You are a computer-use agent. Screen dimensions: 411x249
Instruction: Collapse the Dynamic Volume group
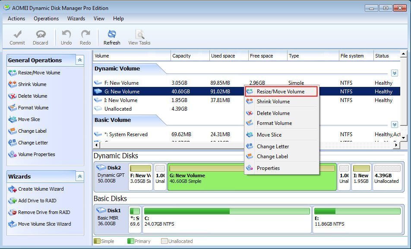coord(395,73)
